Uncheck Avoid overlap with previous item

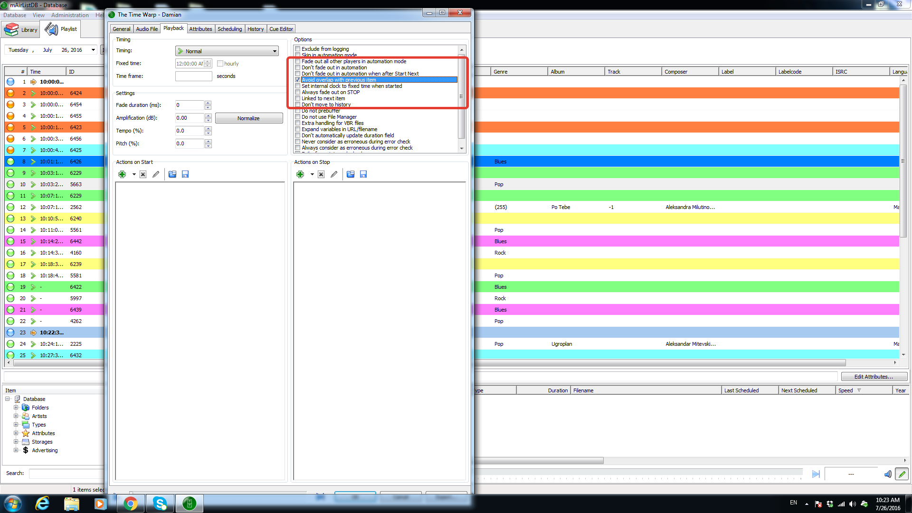pyautogui.click(x=298, y=80)
